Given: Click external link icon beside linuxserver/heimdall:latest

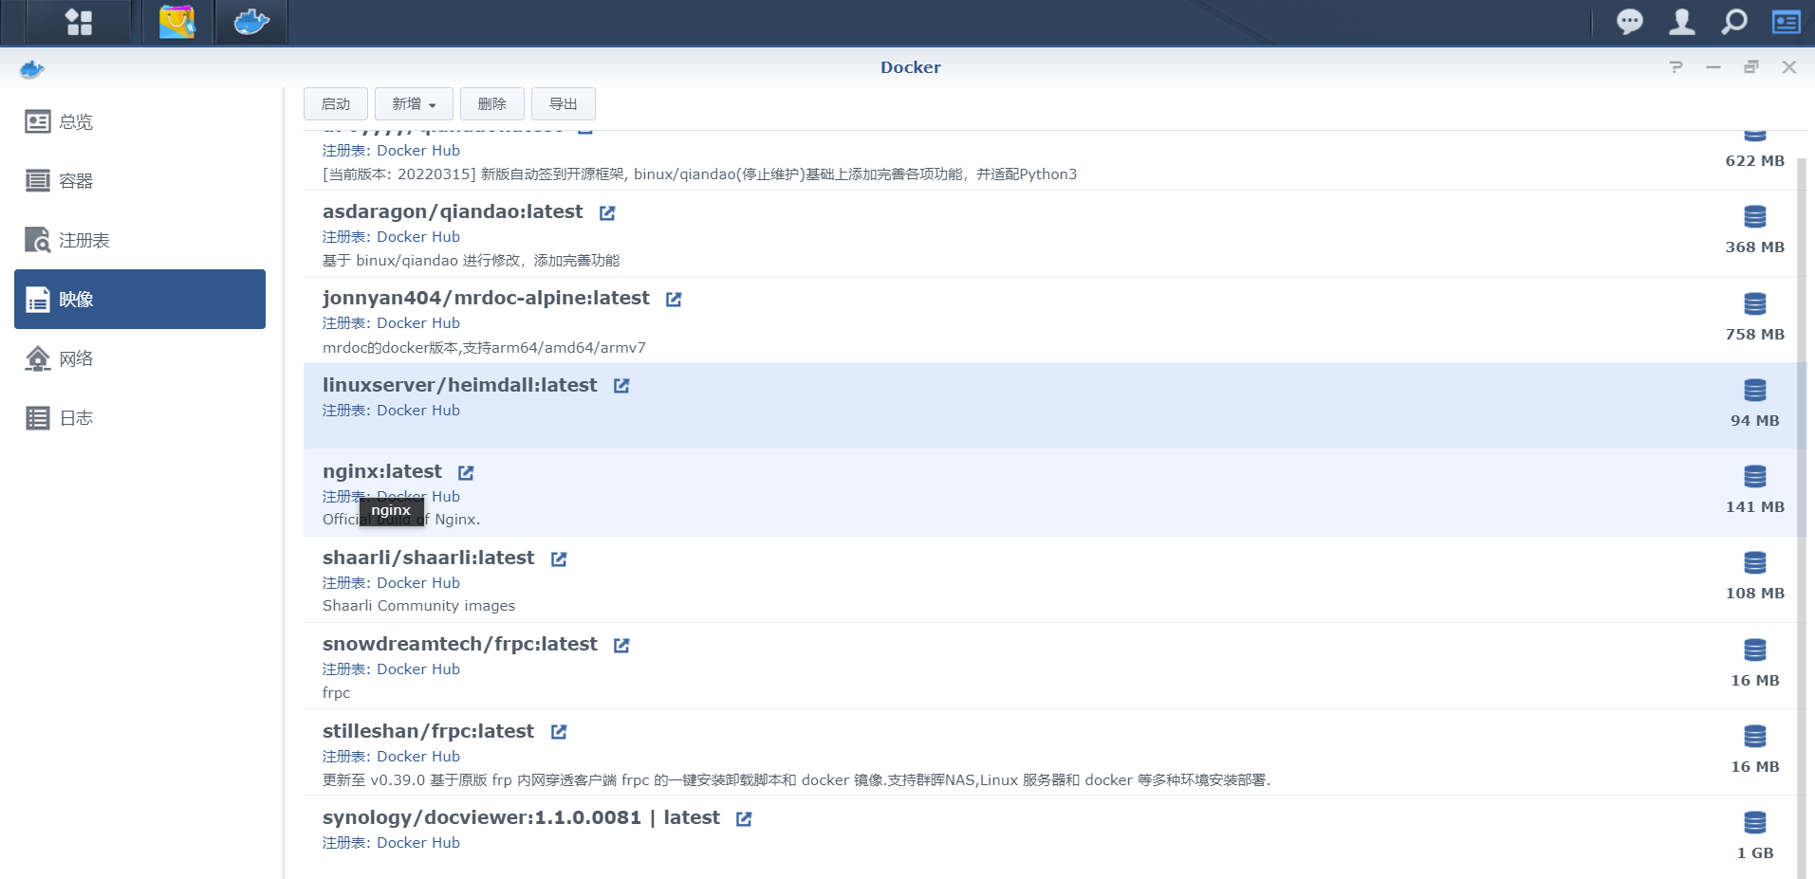Looking at the screenshot, I should click(620, 385).
